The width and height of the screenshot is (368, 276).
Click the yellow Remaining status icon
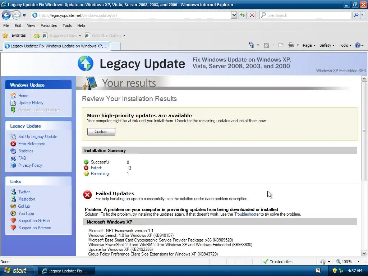click(86, 174)
